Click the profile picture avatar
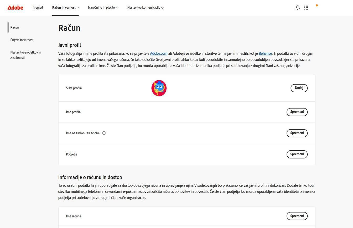Viewport: 353px width, 228px height. (x=159, y=88)
